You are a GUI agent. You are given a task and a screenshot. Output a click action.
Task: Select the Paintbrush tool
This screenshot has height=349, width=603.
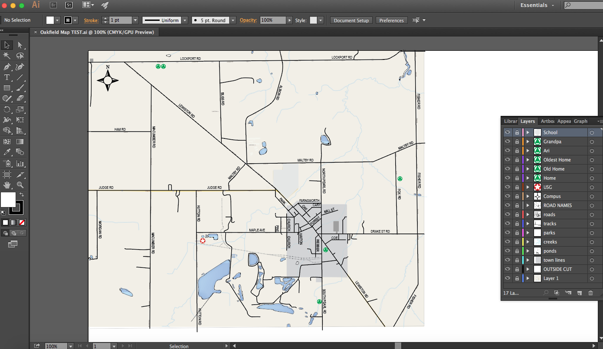[20, 88]
